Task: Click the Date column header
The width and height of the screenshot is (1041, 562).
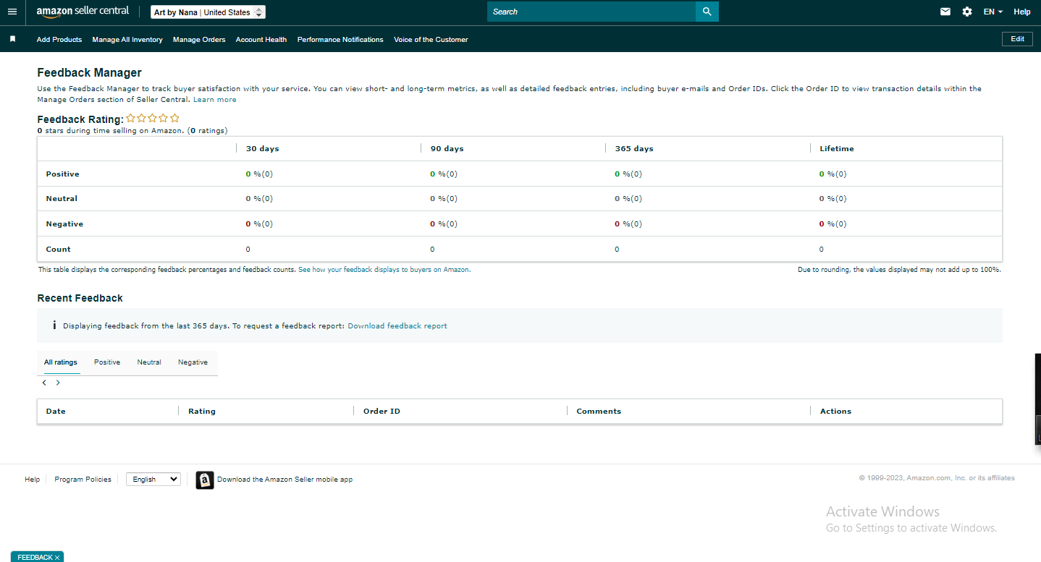Action: [x=56, y=411]
